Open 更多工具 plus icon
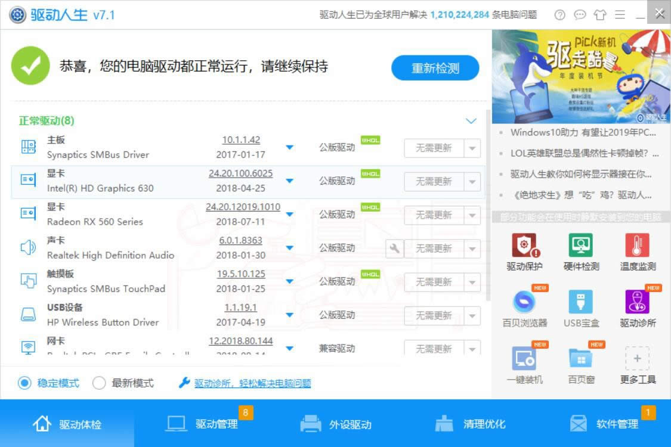Image resolution: width=671 pixels, height=447 pixels. tap(637, 358)
